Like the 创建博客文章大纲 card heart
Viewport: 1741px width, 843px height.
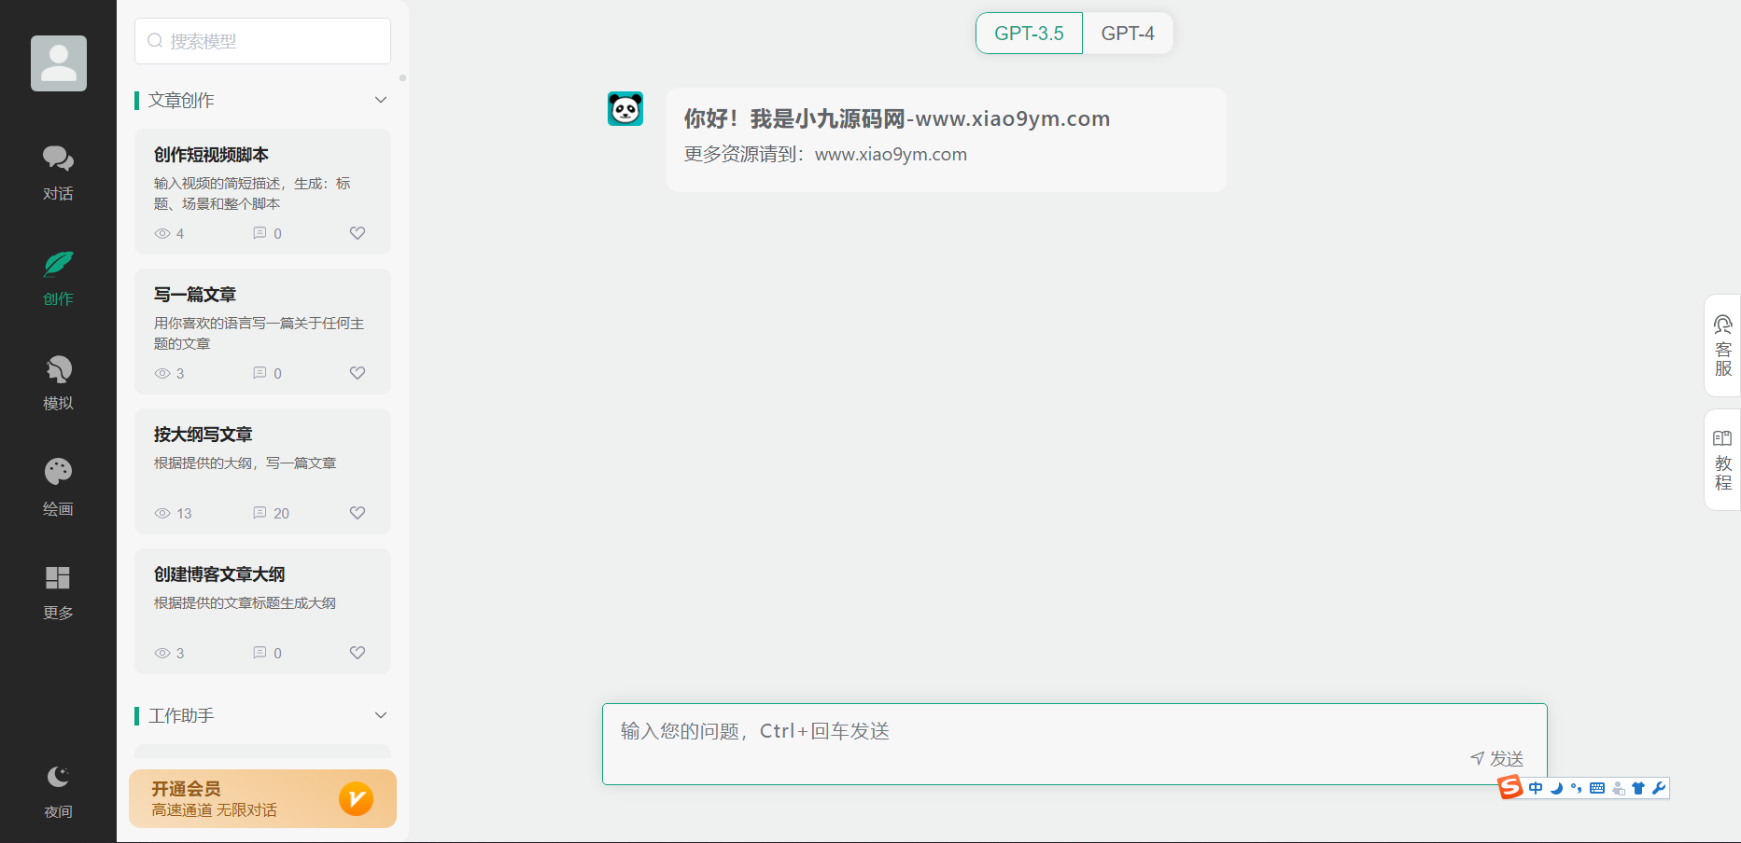(358, 653)
